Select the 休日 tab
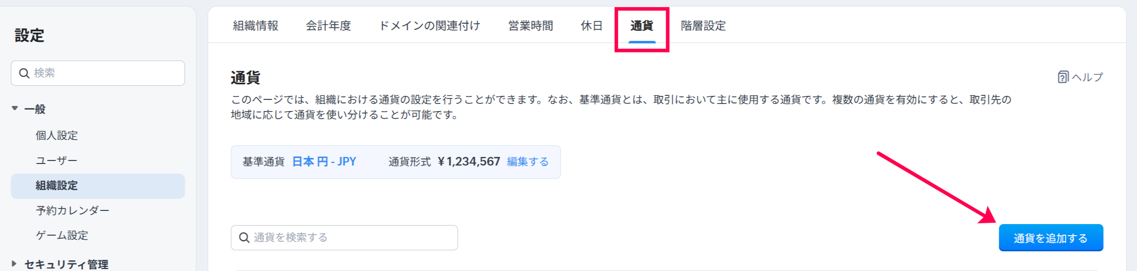The width and height of the screenshot is (1137, 271). coord(591,26)
